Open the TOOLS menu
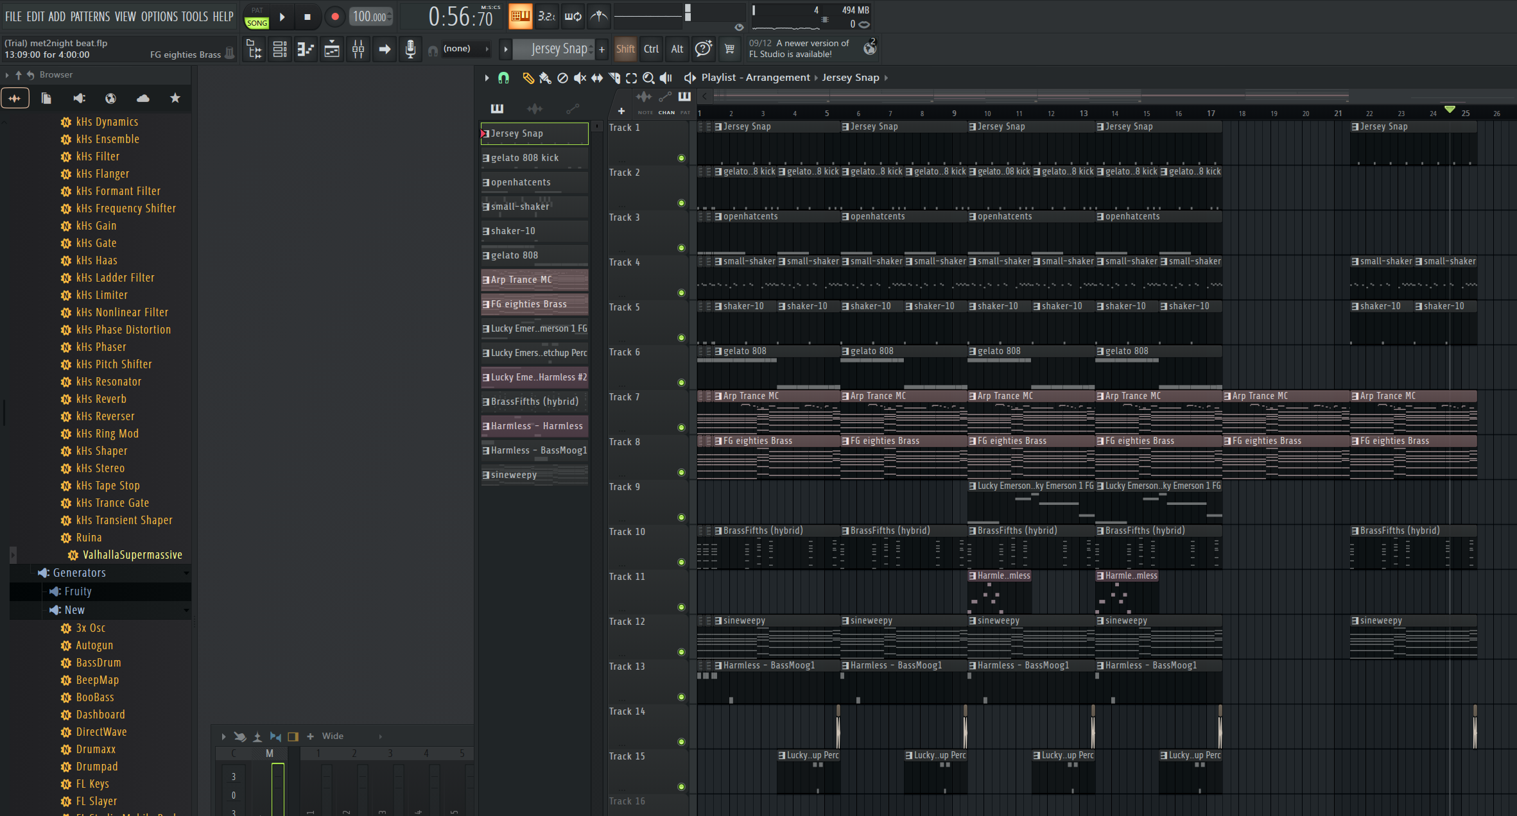Viewport: 1517px width, 816px height. click(195, 17)
